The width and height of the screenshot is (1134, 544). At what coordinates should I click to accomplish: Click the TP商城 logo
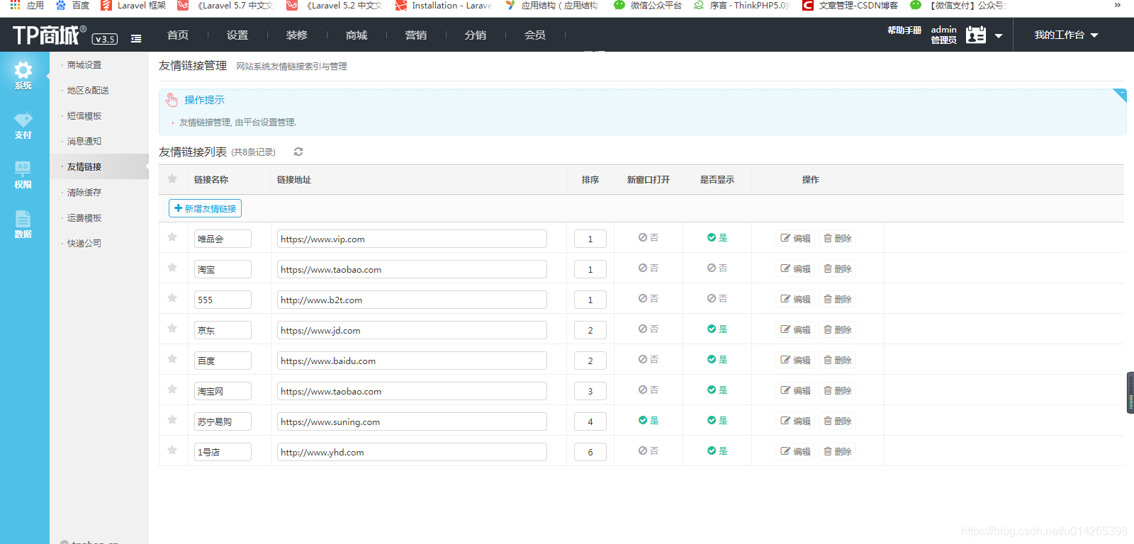tap(50, 35)
